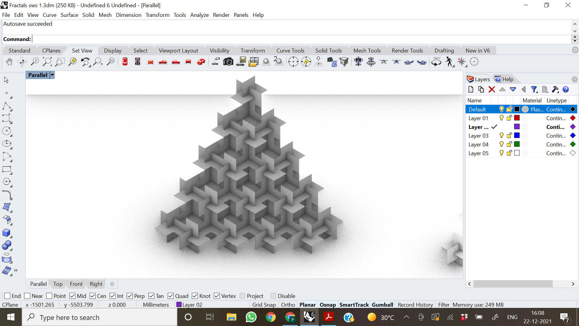Click the red X delete layer icon
Image resolution: width=579 pixels, height=326 pixels.
click(x=492, y=89)
